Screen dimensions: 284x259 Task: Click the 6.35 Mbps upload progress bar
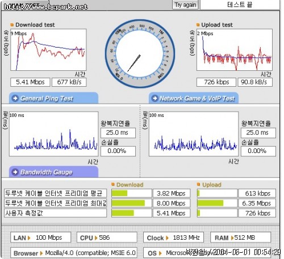pos(217,203)
